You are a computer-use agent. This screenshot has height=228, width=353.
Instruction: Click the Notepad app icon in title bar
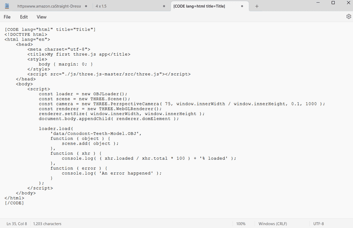pos(7,6)
